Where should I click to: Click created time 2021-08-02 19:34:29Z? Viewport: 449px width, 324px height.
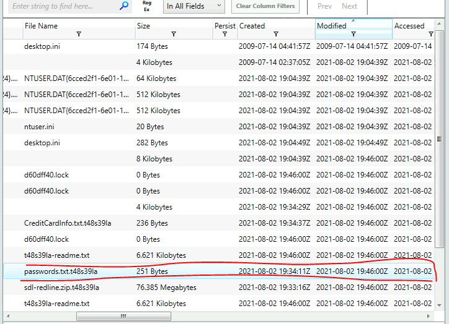click(274, 207)
